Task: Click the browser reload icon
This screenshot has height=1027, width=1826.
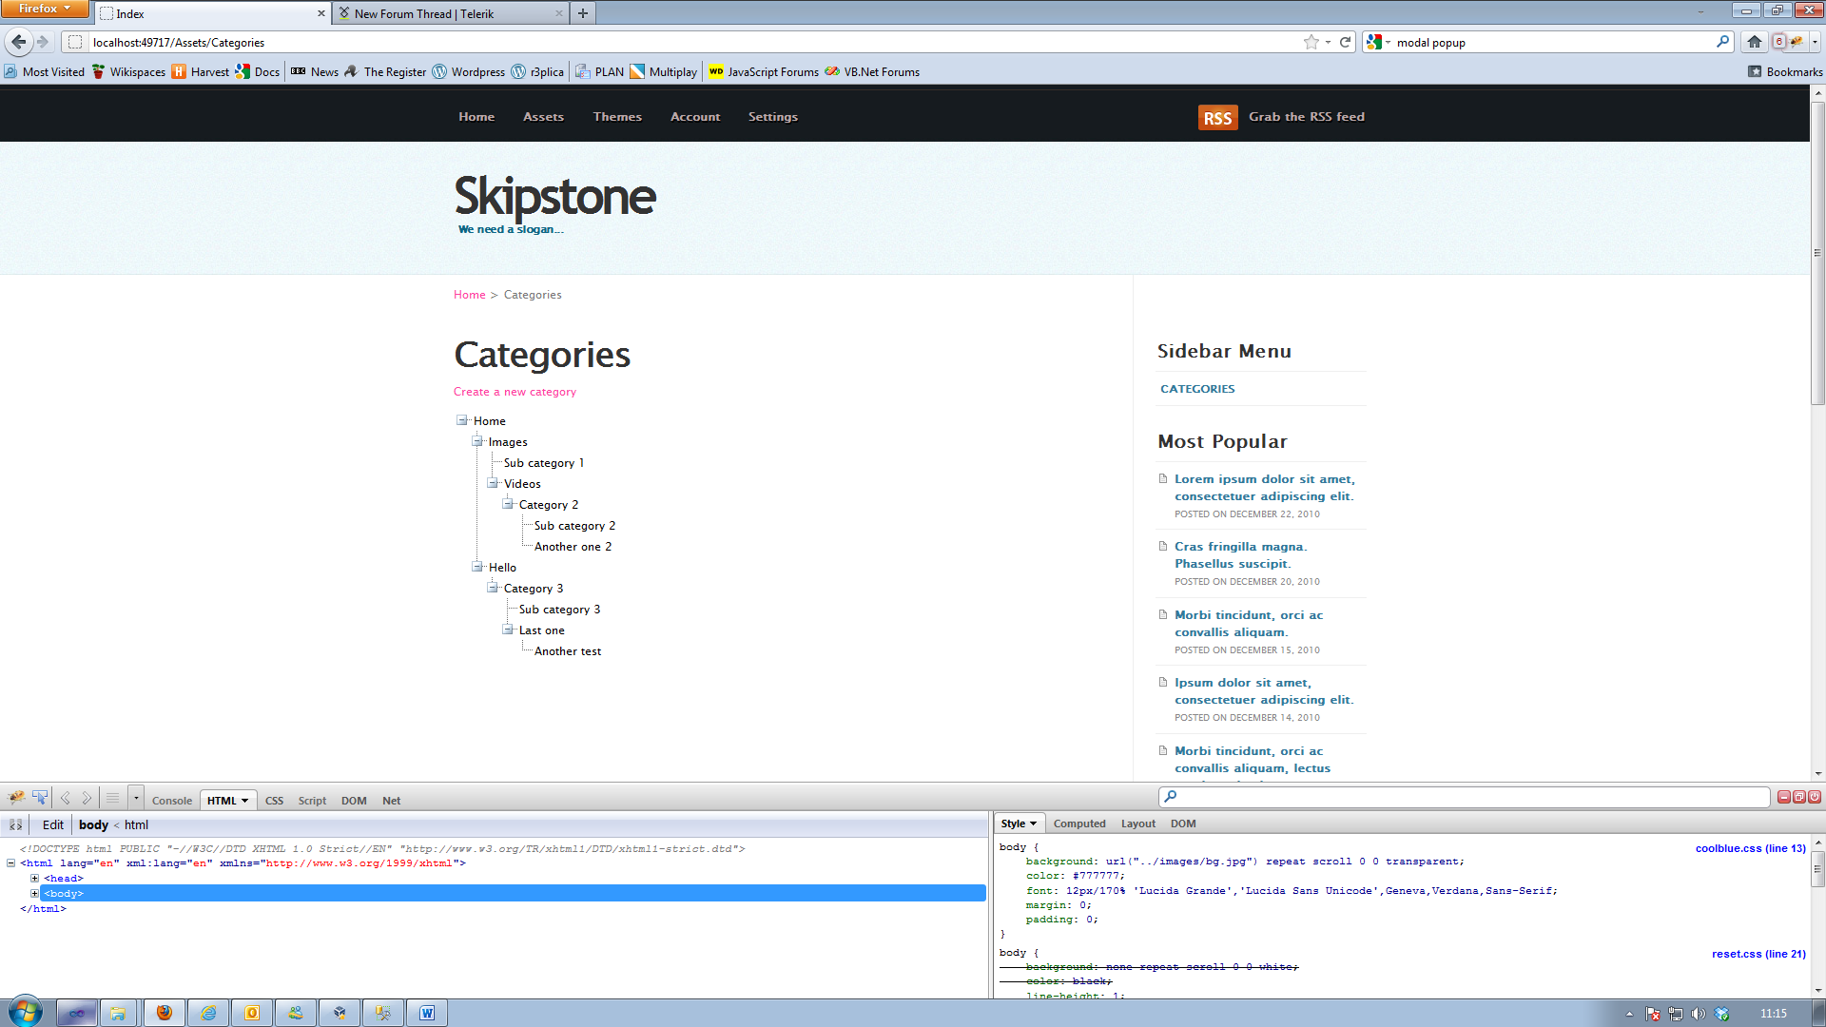Action: 1345,42
